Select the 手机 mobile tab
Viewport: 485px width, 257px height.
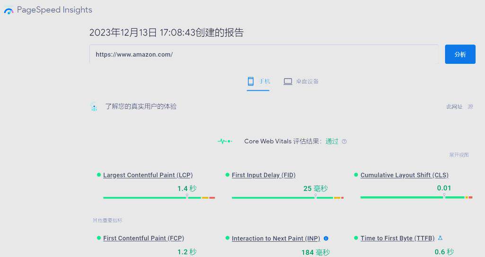258,82
